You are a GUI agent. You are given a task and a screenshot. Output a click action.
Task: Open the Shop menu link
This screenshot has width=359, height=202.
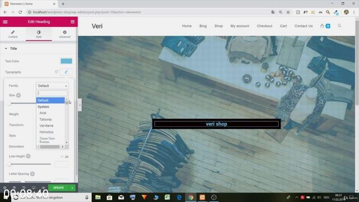(x=219, y=26)
